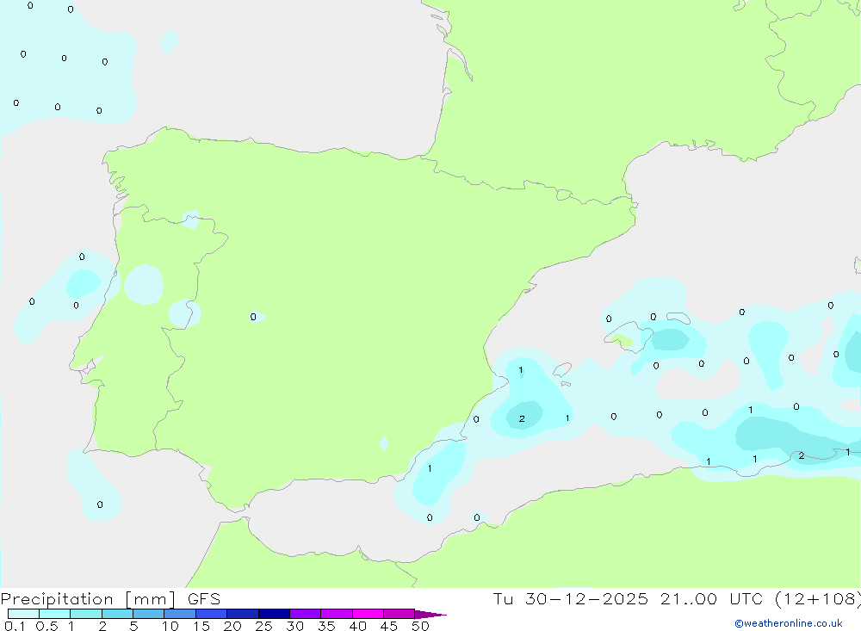Click the '0.1' legend tick label

15,626
